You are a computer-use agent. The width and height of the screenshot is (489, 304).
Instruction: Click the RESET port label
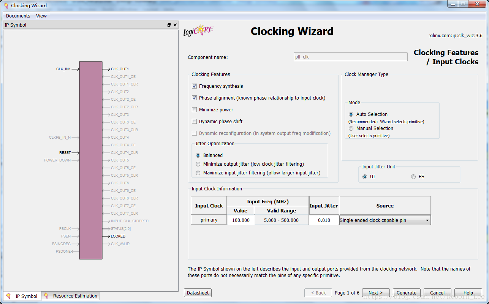[65, 153]
